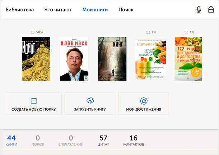Open the Идиот book cover
The width and height of the screenshot is (219, 155).
pos(36,59)
